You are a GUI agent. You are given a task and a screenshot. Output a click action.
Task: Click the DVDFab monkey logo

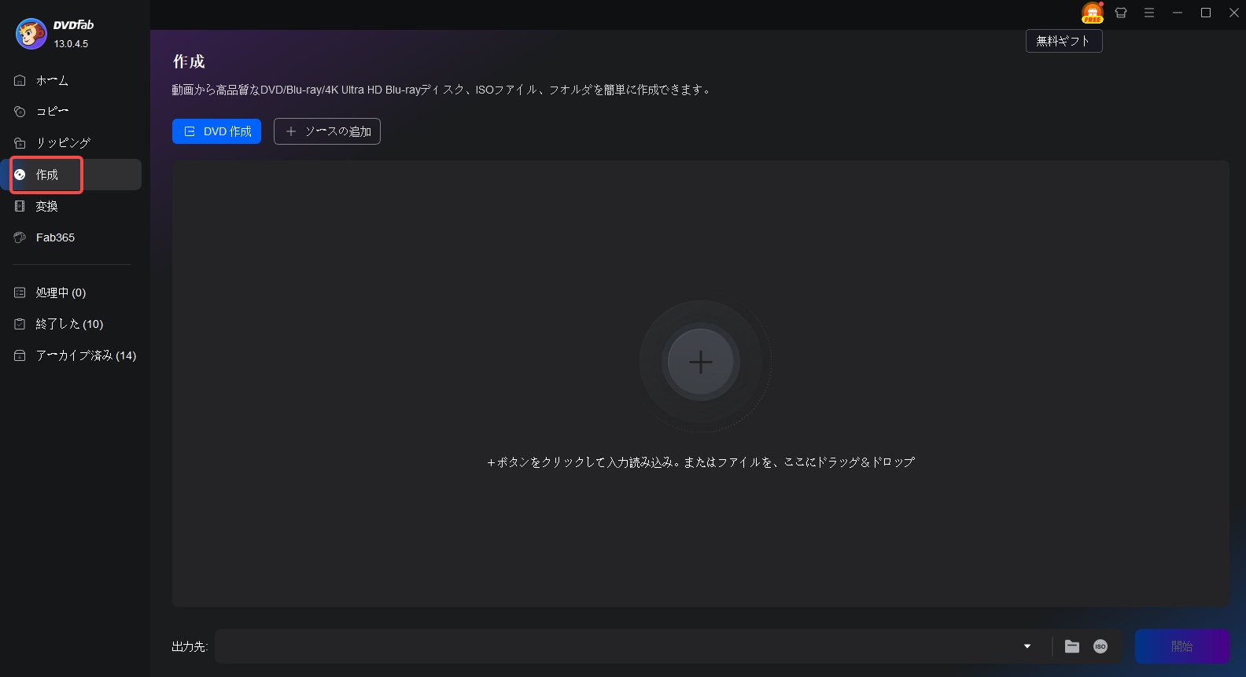pyautogui.click(x=31, y=34)
